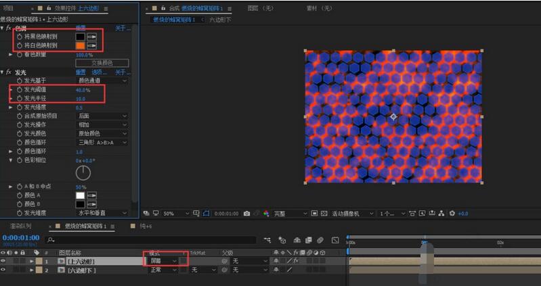Hide the 上六边形 layer with eye toggle
This screenshot has width=541, height=286.
(x=4, y=260)
